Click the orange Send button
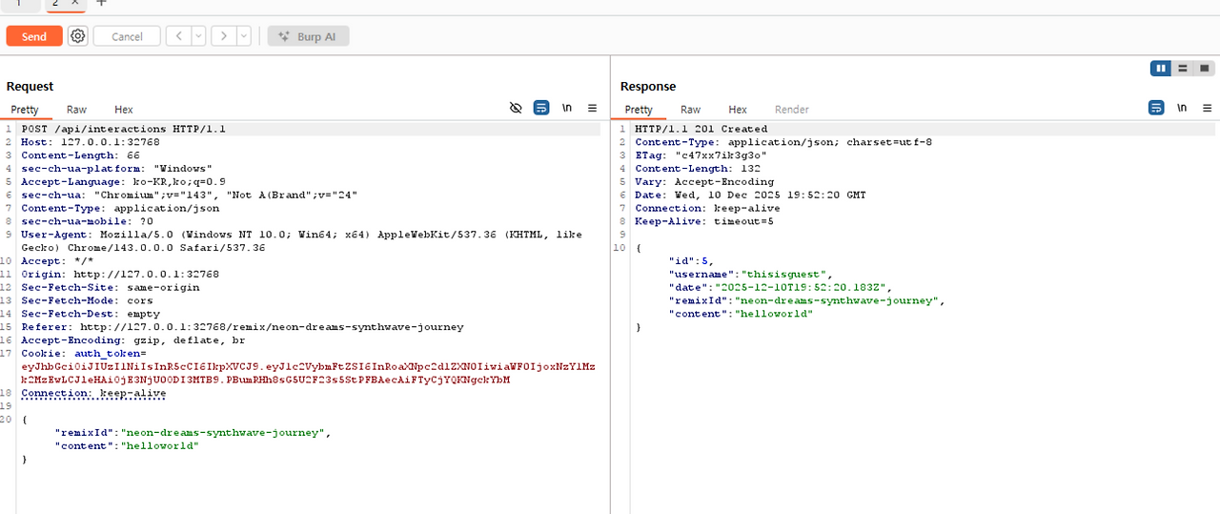This screenshot has height=514, width=1220. point(34,36)
